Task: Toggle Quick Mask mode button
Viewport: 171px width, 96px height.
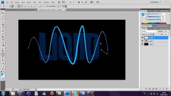Action: [3, 78]
